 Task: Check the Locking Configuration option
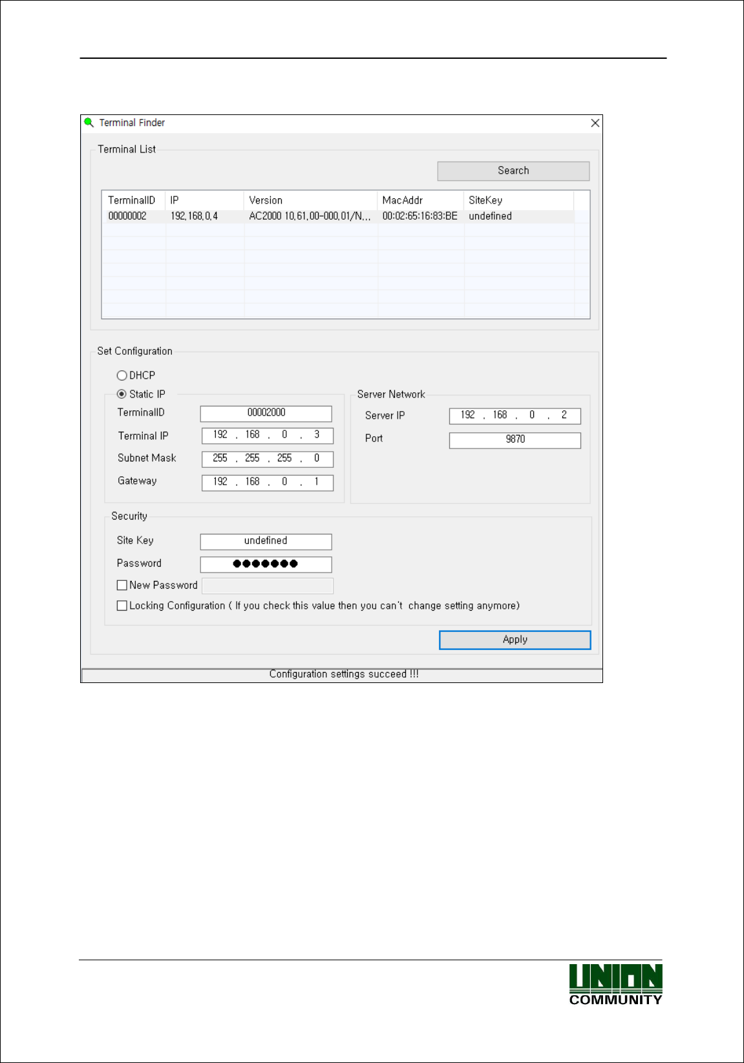click(122, 605)
